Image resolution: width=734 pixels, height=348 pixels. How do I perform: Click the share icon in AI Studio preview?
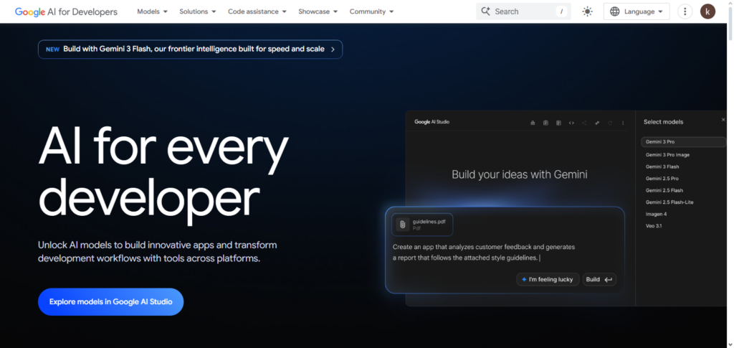coord(584,123)
